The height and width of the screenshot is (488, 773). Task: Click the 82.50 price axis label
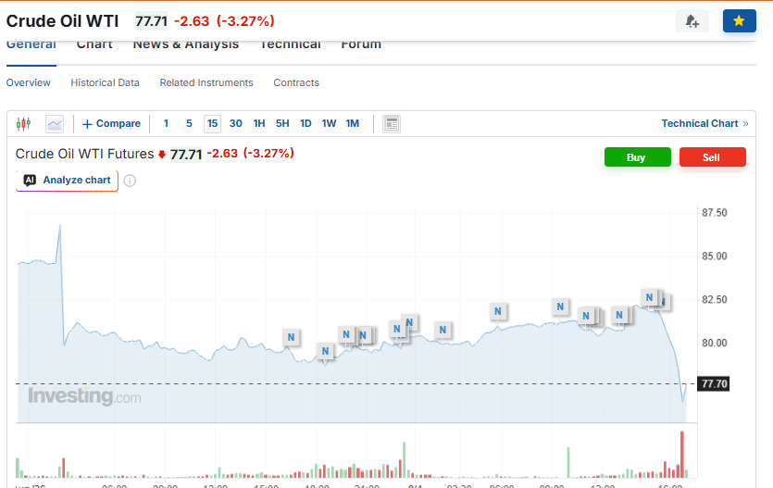715,300
